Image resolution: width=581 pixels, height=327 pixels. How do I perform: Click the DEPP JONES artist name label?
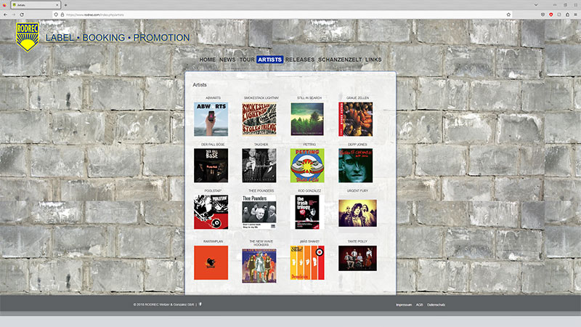[x=357, y=144]
